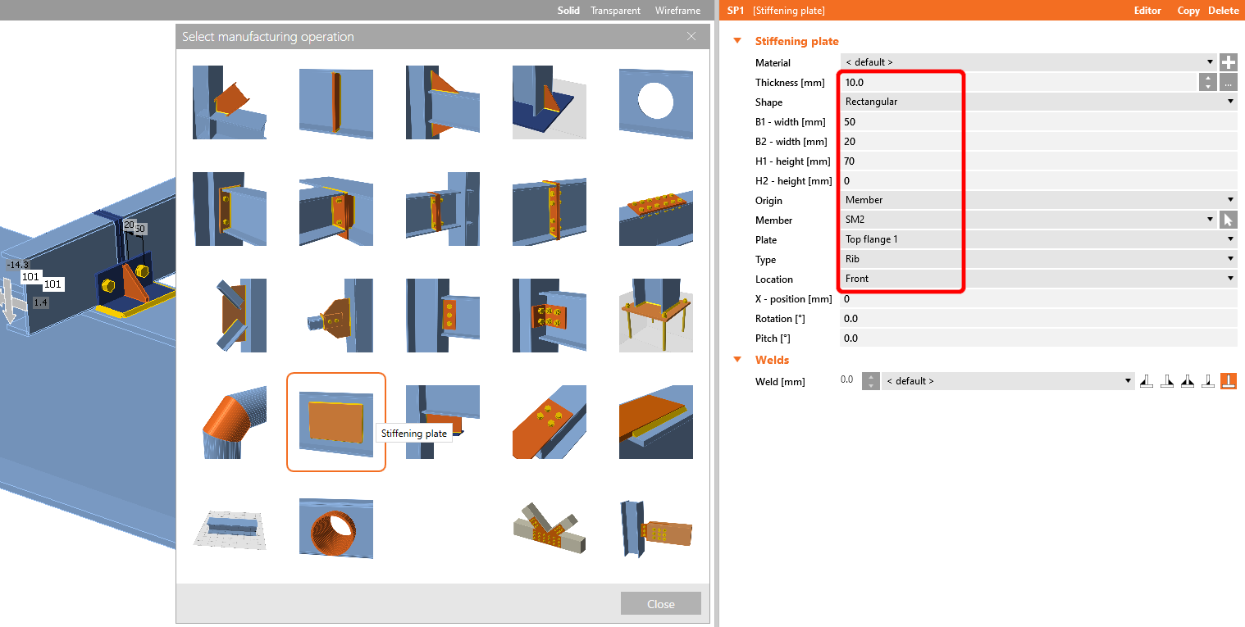Select the highlighted Stiffening plate operation

point(335,422)
